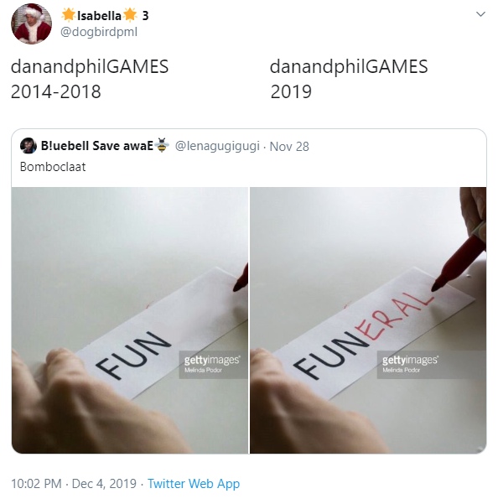Click Isabella's display name
The width and height of the screenshot is (498, 504).
point(99,15)
